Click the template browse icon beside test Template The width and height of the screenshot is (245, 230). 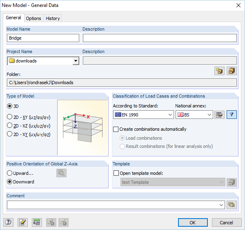[232, 182]
